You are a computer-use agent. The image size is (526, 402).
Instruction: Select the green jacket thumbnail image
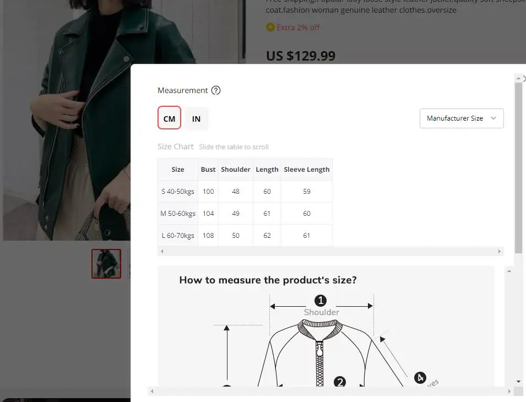pos(106,264)
